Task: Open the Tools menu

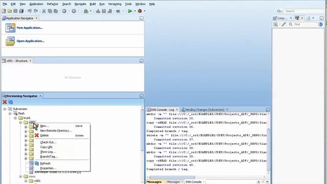Action: pos(128,4)
